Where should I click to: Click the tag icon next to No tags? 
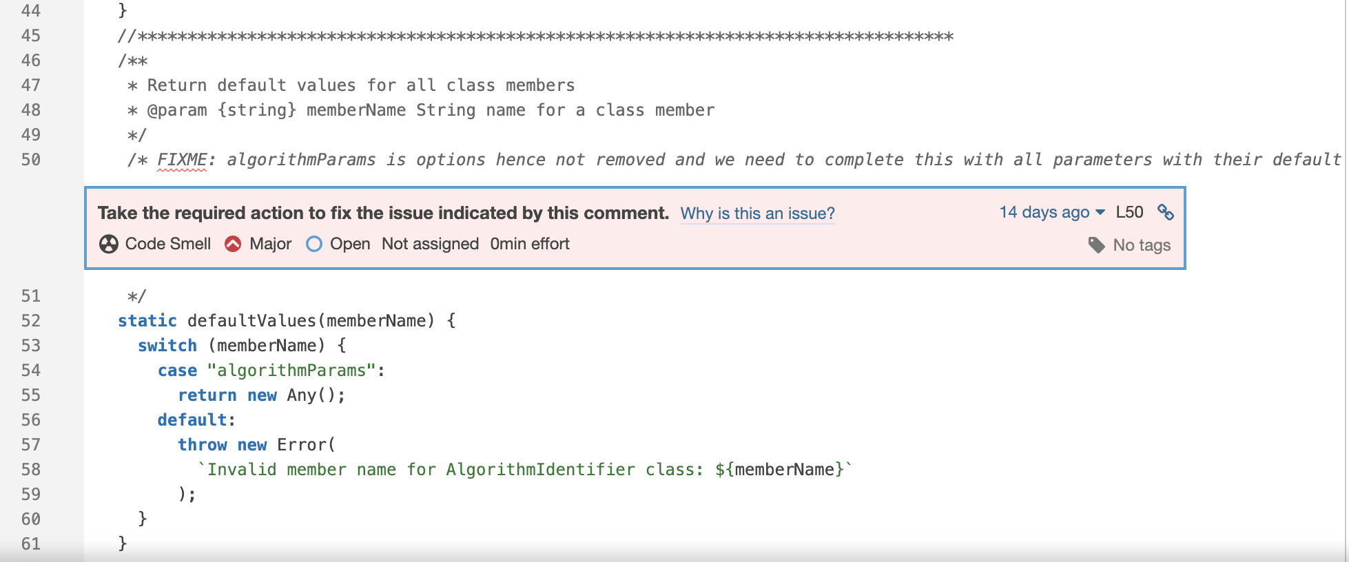(x=1098, y=244)
